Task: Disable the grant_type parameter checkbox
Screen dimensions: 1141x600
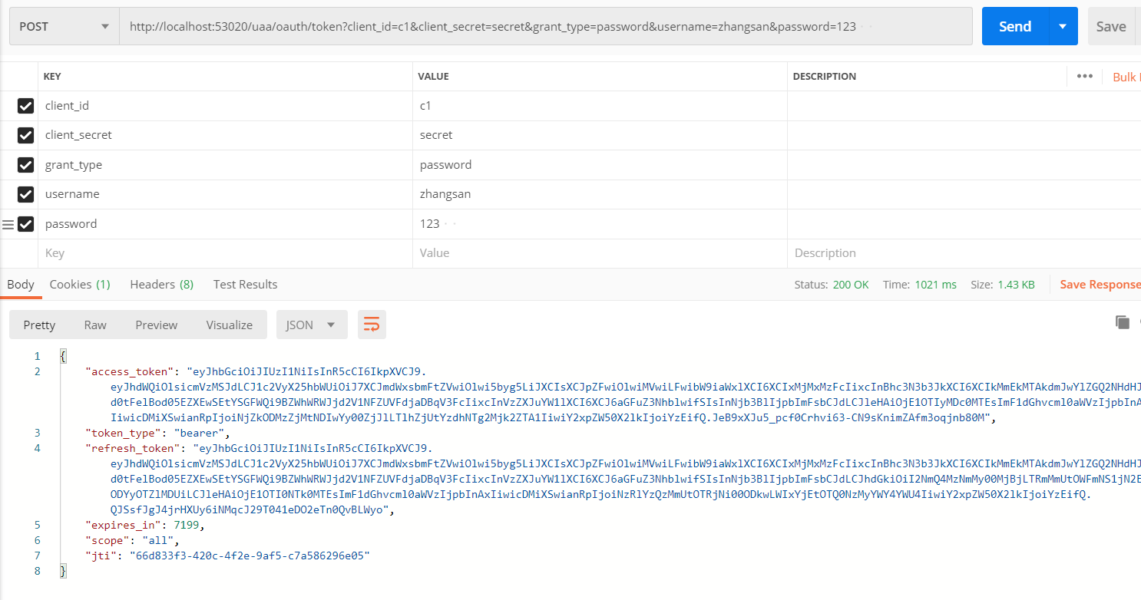Action: (26, 165)
